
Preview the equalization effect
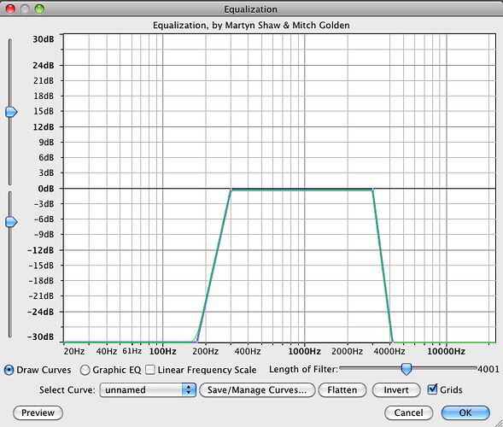(38, 412)
